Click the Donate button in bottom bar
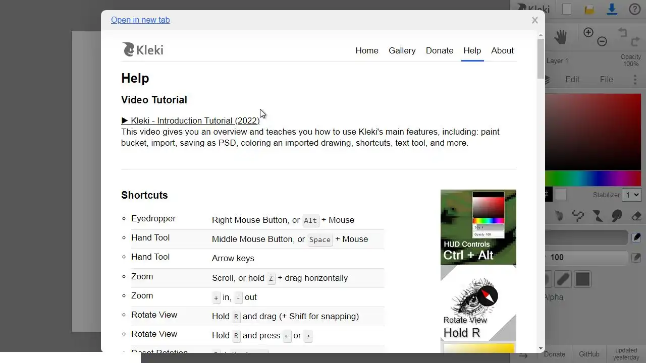 pyautogui.click(x=554, y=354)
